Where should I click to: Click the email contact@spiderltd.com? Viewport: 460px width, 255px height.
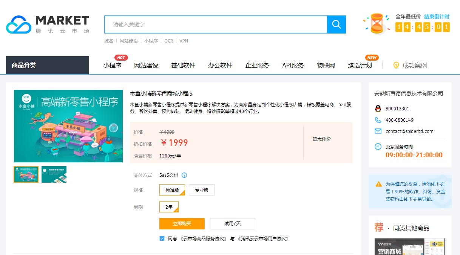coord(409,131)
